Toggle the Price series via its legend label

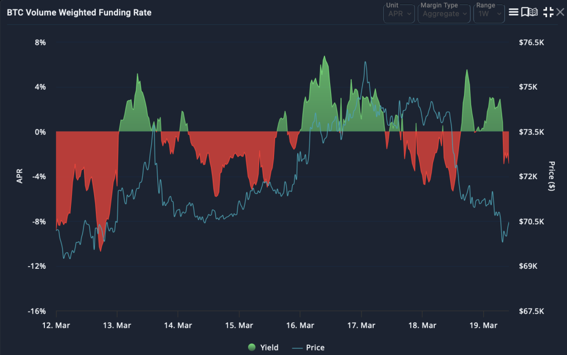click(315, 347)
